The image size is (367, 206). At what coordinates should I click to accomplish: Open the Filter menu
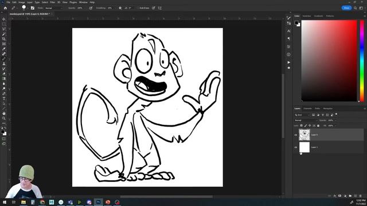[x=52, y=2]
